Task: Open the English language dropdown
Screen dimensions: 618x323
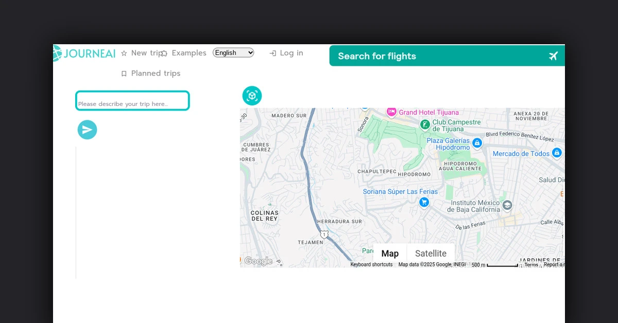Action: [x=233, y=52]
